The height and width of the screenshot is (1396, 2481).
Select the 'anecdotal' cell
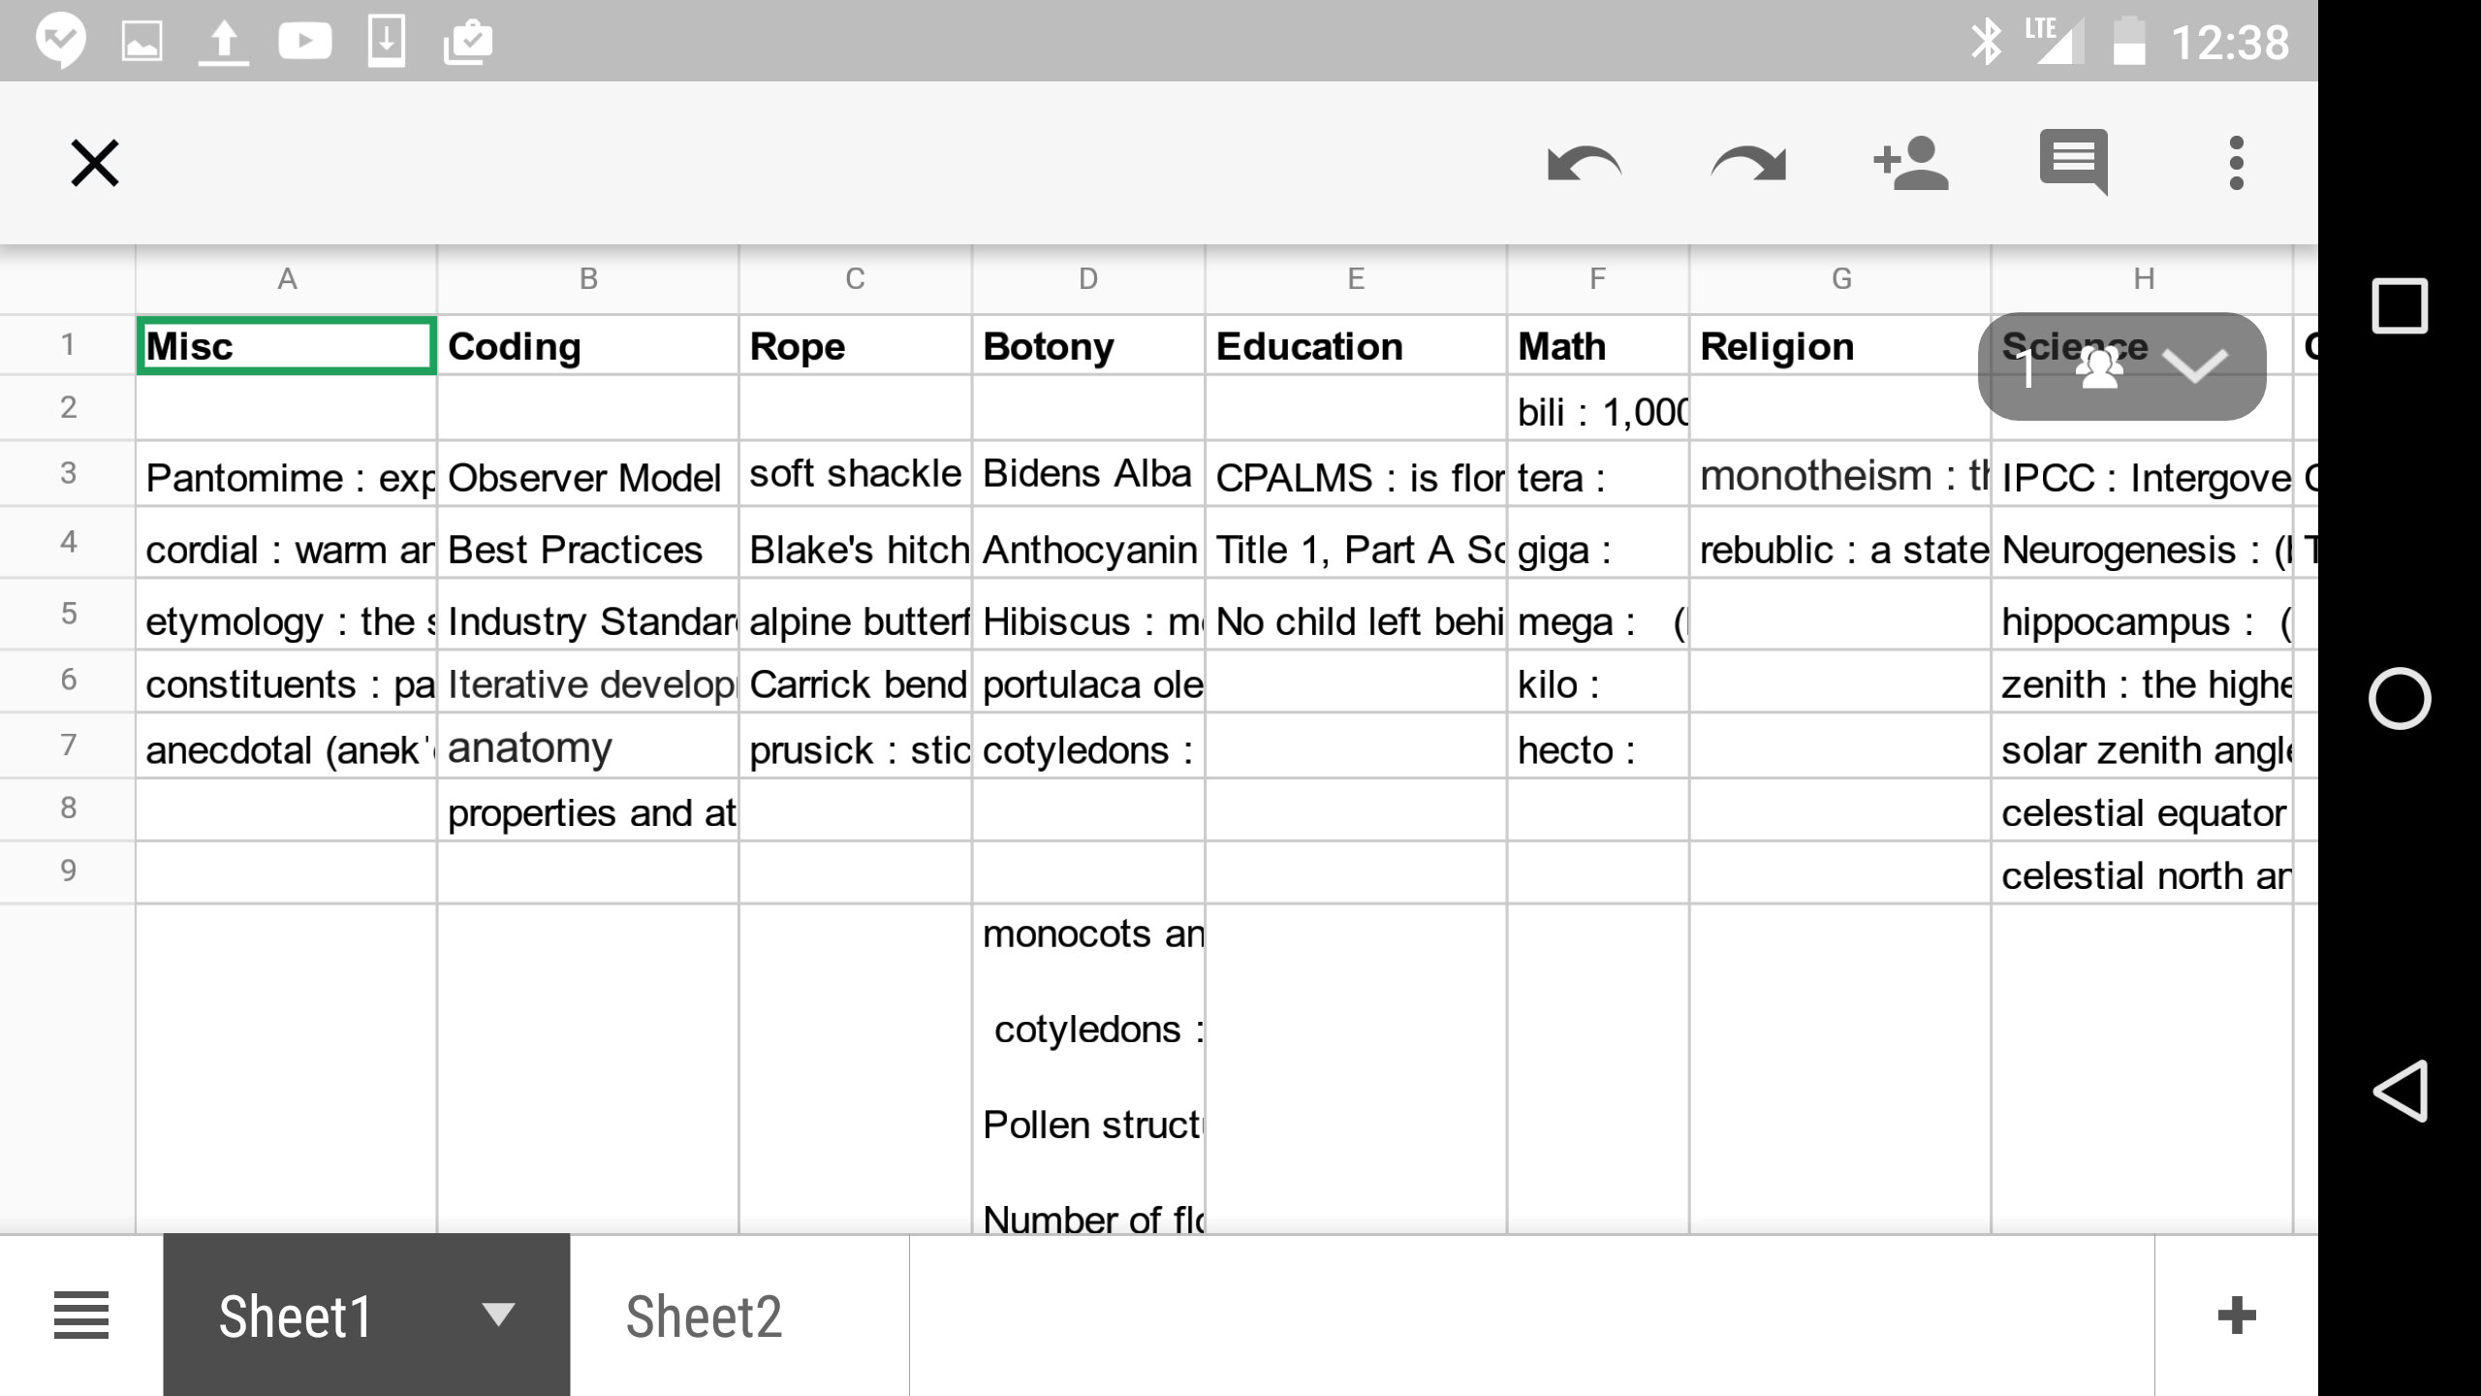click(x=287, y=746)
